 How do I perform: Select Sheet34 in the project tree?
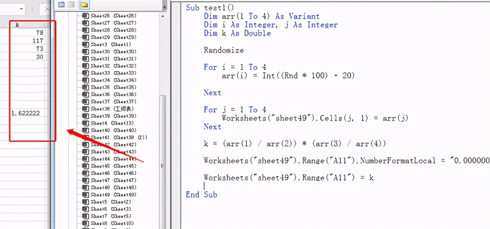[109, 80]
